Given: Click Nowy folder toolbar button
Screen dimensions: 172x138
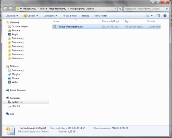Looking at the screenshot, I should (101, 16).
